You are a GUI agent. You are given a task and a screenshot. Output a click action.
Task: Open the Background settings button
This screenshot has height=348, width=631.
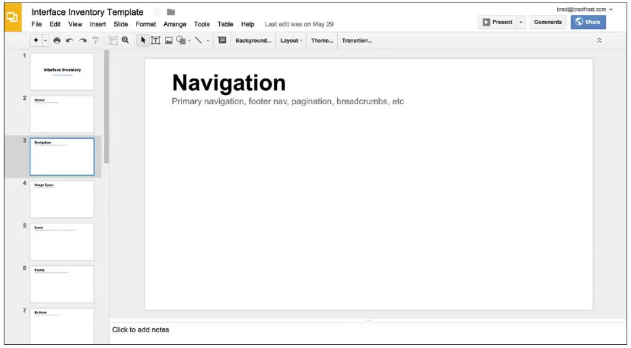[x=253, y=41]
